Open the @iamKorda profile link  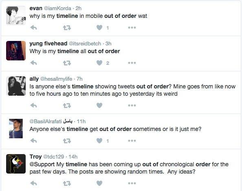click(57, 8)
